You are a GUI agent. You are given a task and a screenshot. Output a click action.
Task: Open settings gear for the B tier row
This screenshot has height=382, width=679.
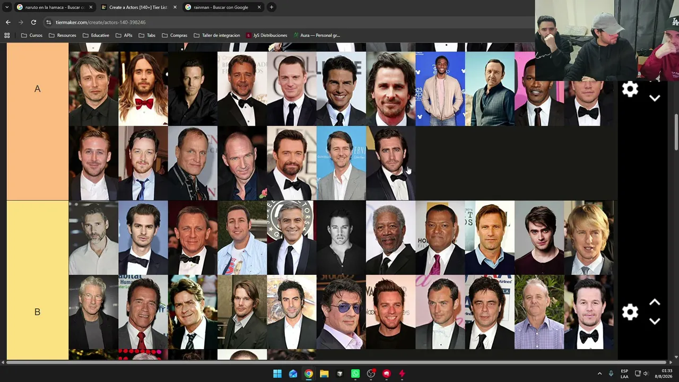pos(630,312)
